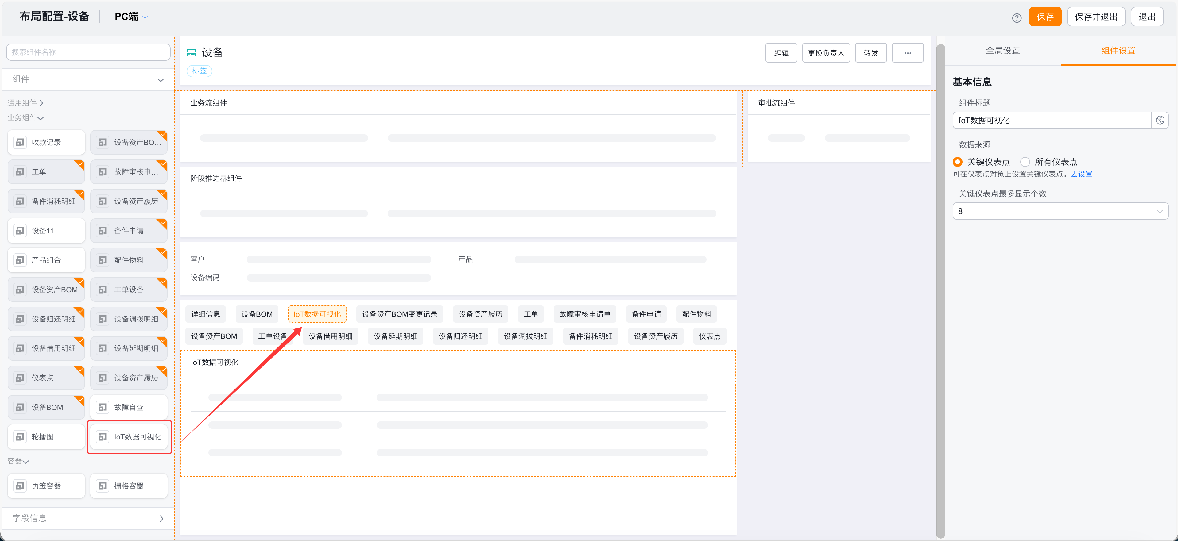Select the 所有仪表点 radio option
Viewport: 1178px width, 541px height.
[1025, 162]
